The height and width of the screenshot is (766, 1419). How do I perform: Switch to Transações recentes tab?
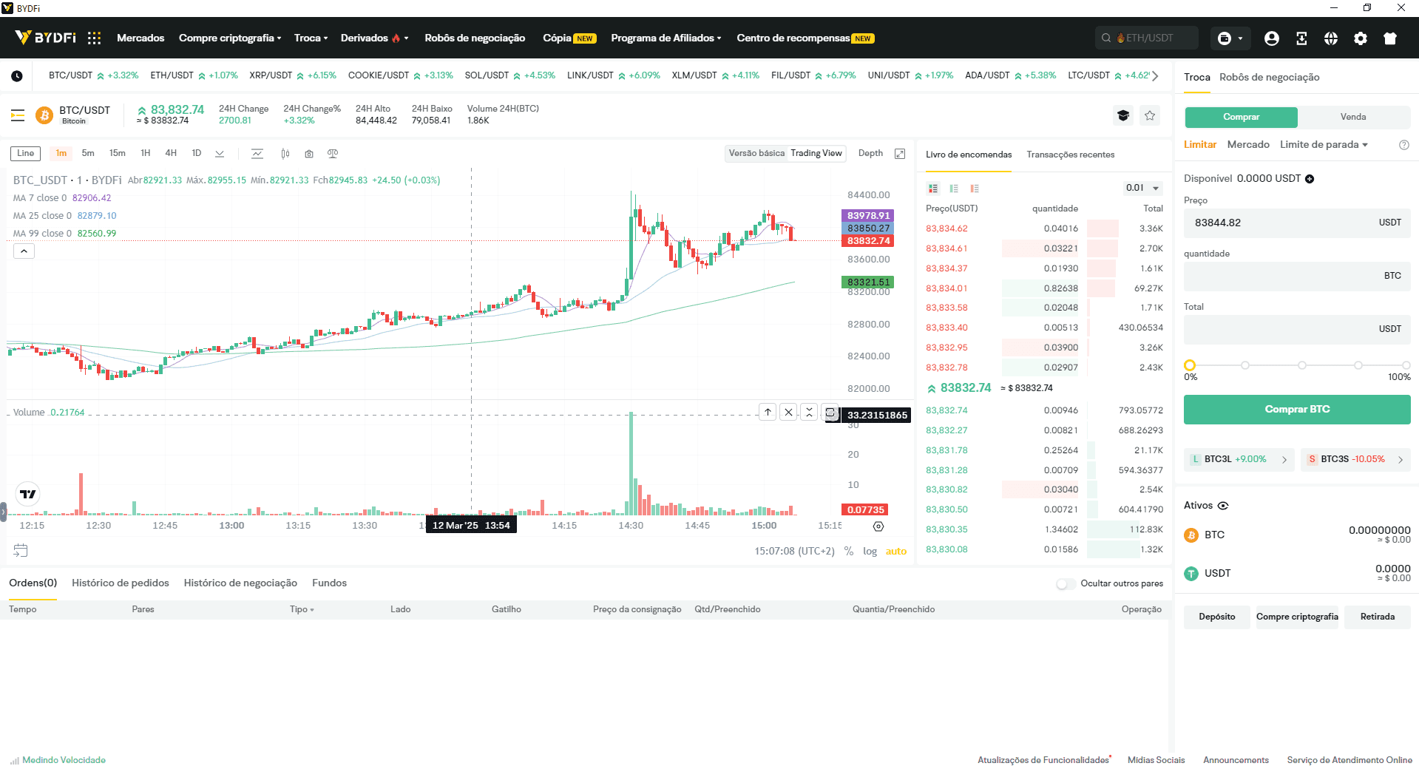(x=1070, y=155)
